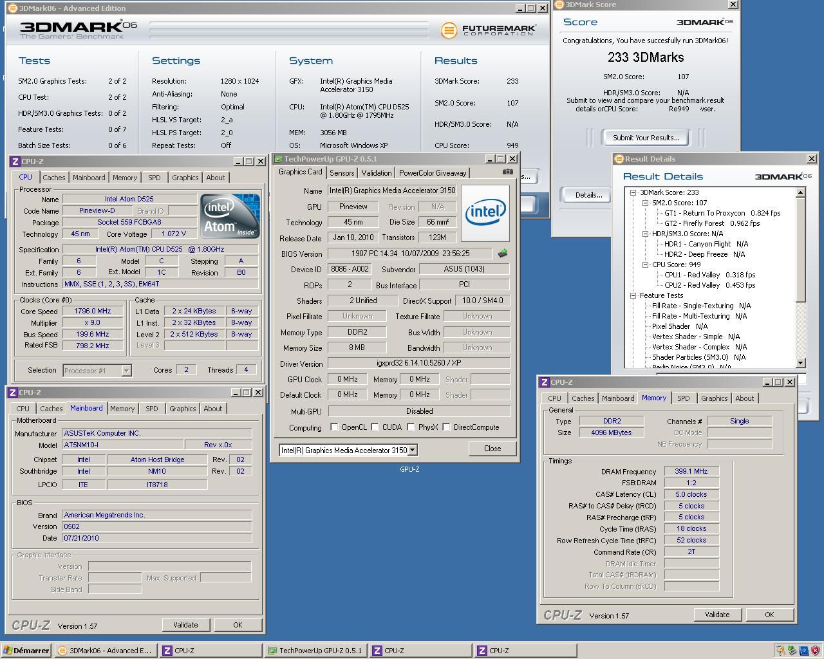This screenshot has width=824, height=659.
Task: Open Graphics tab in mainboard CPU-Z window
Action: pos(183,409)
